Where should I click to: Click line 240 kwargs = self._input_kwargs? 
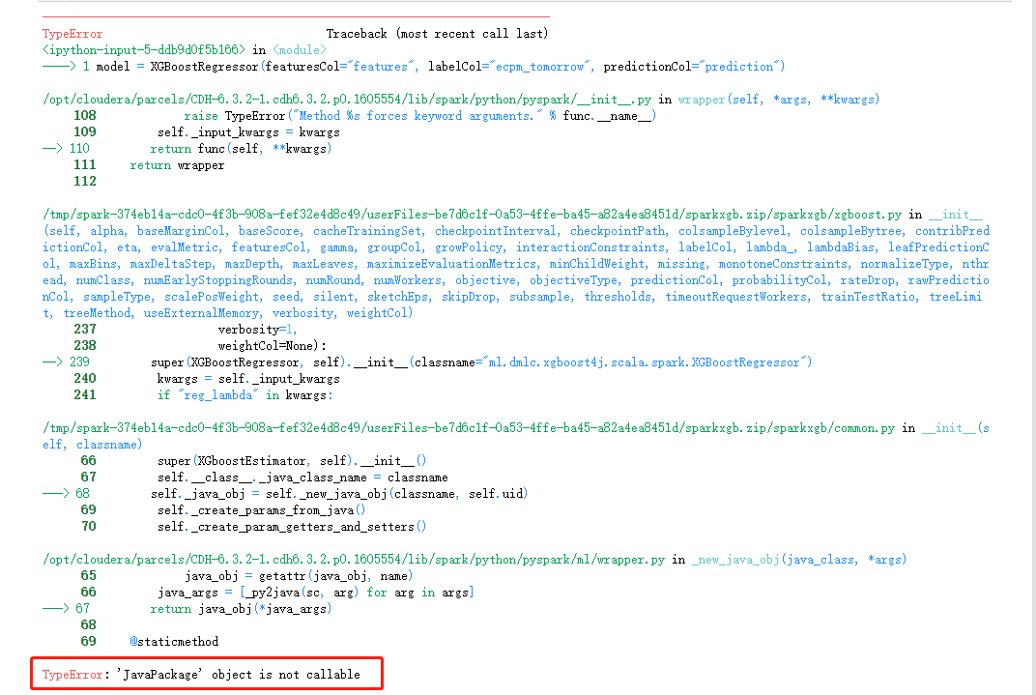point(248,379)
